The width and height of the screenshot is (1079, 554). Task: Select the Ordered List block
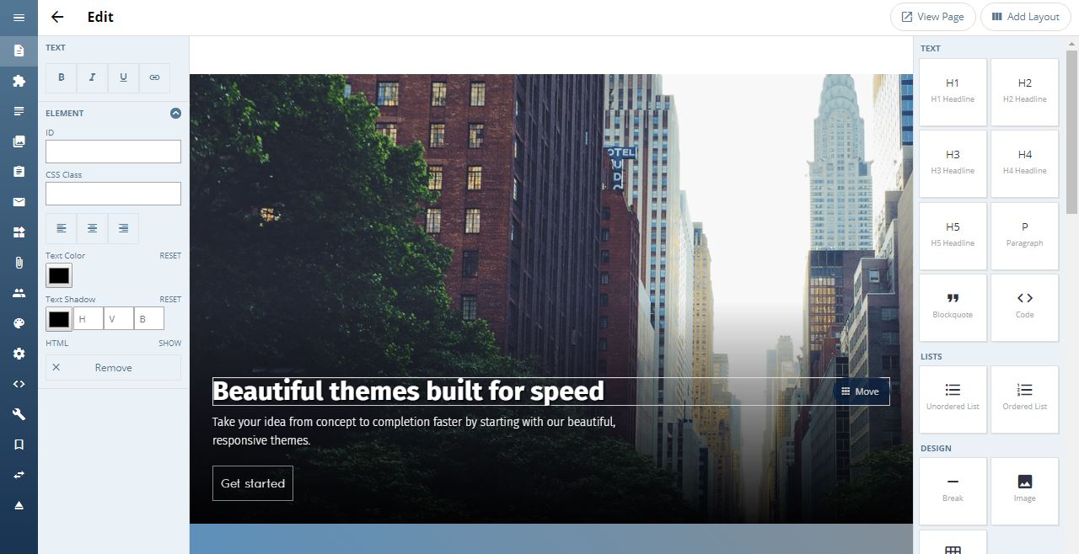coord(1024,399)
